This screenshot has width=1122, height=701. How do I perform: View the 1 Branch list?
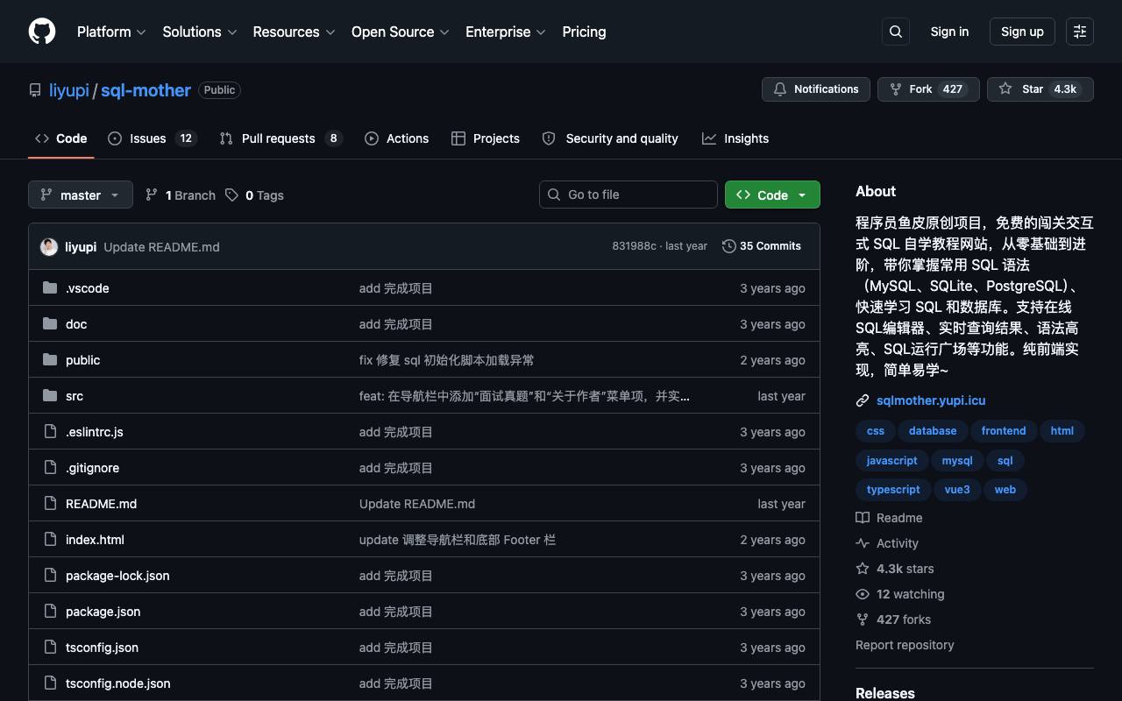[x=181, y=195]
